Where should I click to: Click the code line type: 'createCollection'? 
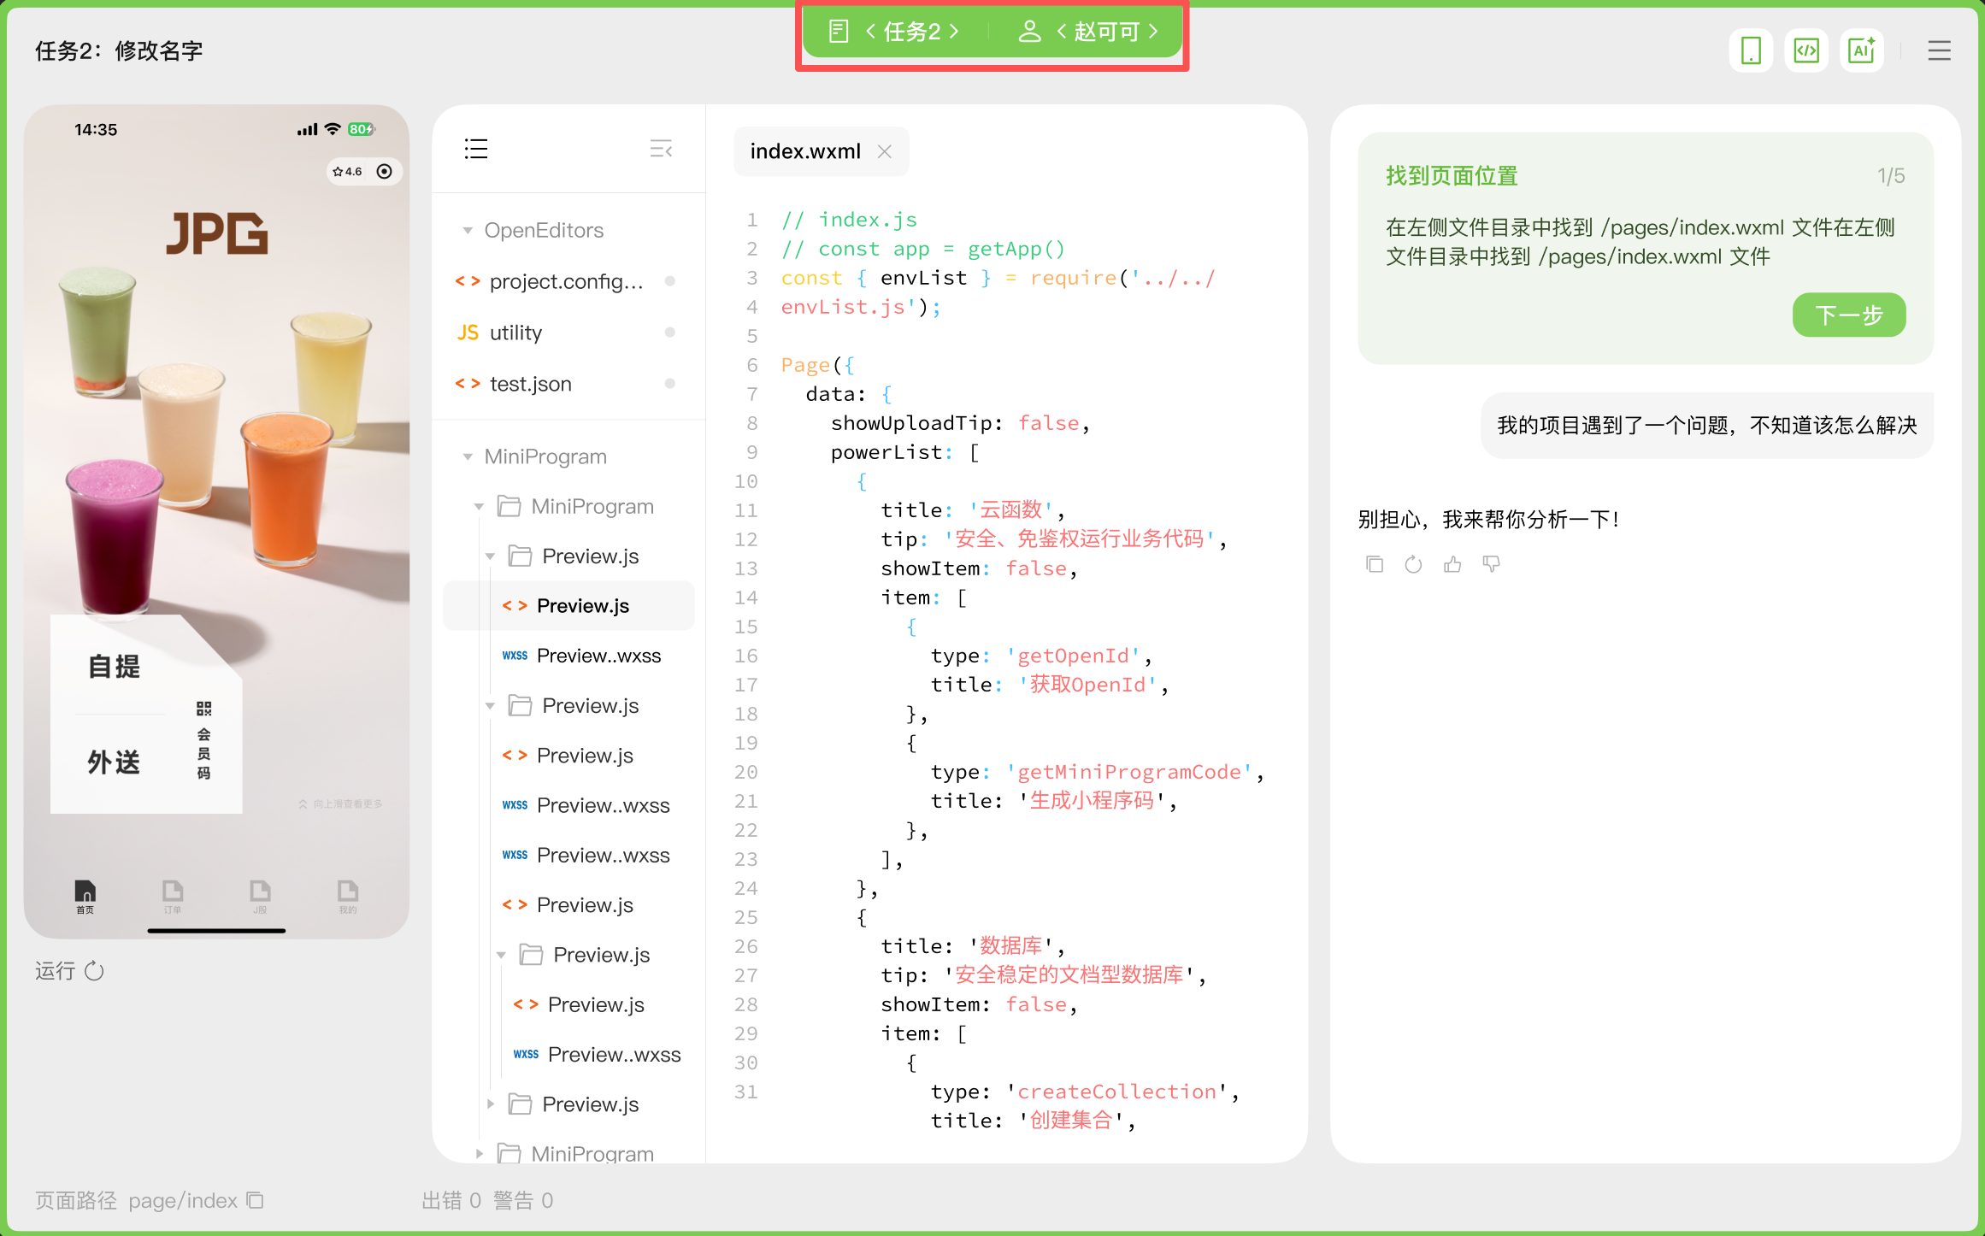(1085, 1092)
